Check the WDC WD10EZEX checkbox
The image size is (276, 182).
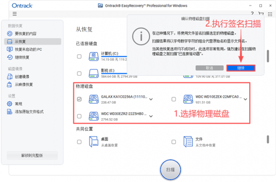[174, 99]
